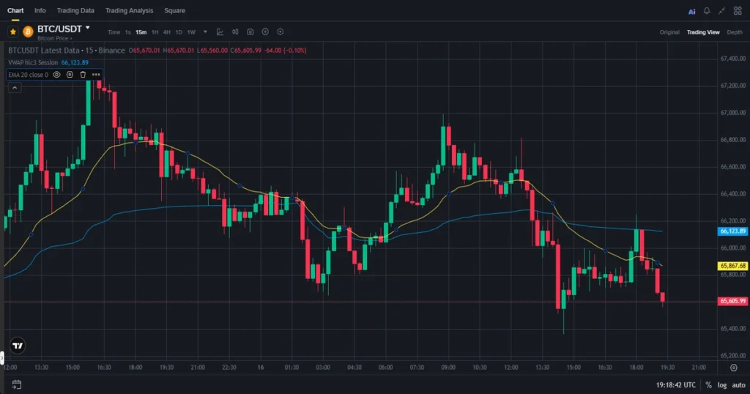Collapse the indicator legend chevron
750x394 pixels.
click(15, 88)
